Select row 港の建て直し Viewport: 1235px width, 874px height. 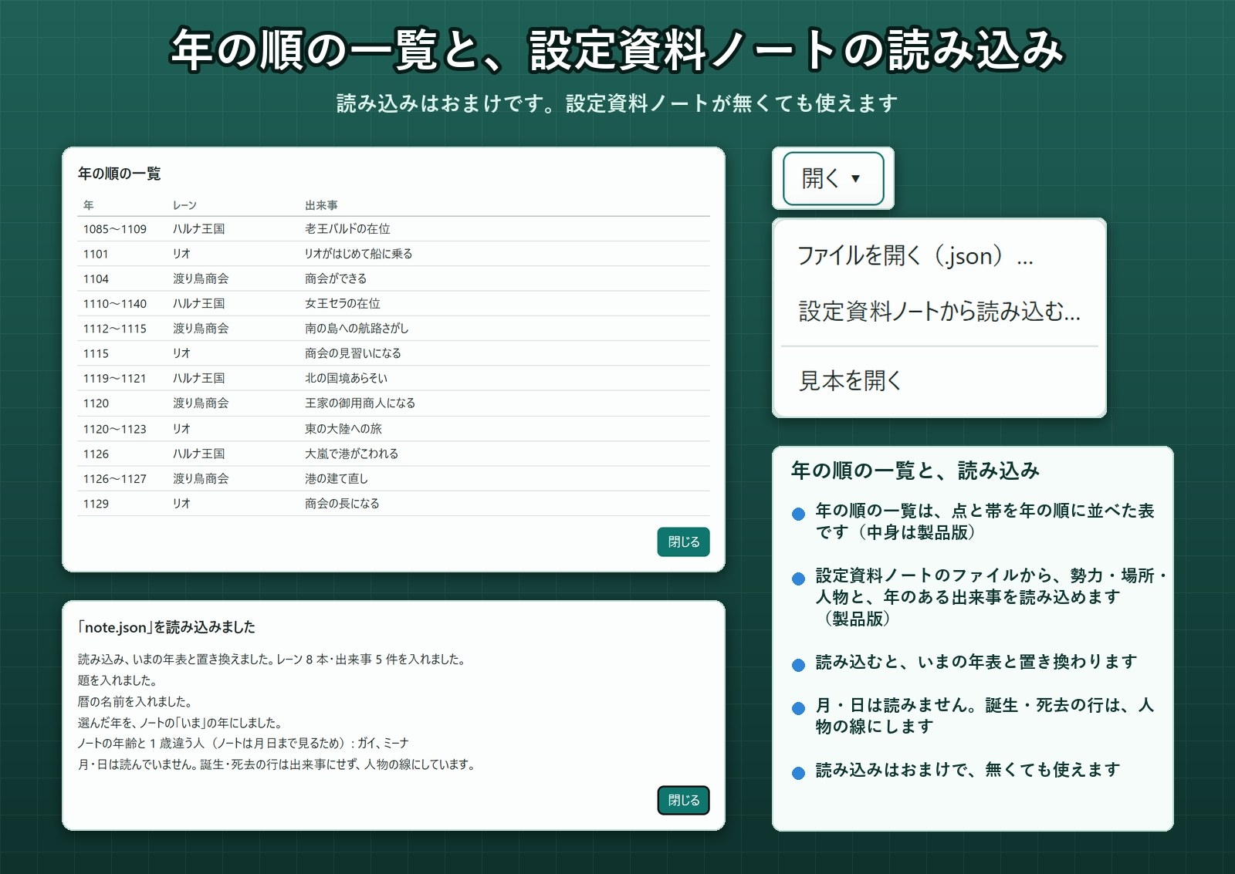(394, 478)
